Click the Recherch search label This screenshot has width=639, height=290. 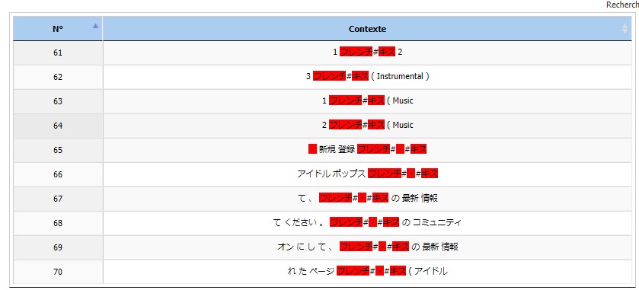pyautogui.click(x=622, y=5)
